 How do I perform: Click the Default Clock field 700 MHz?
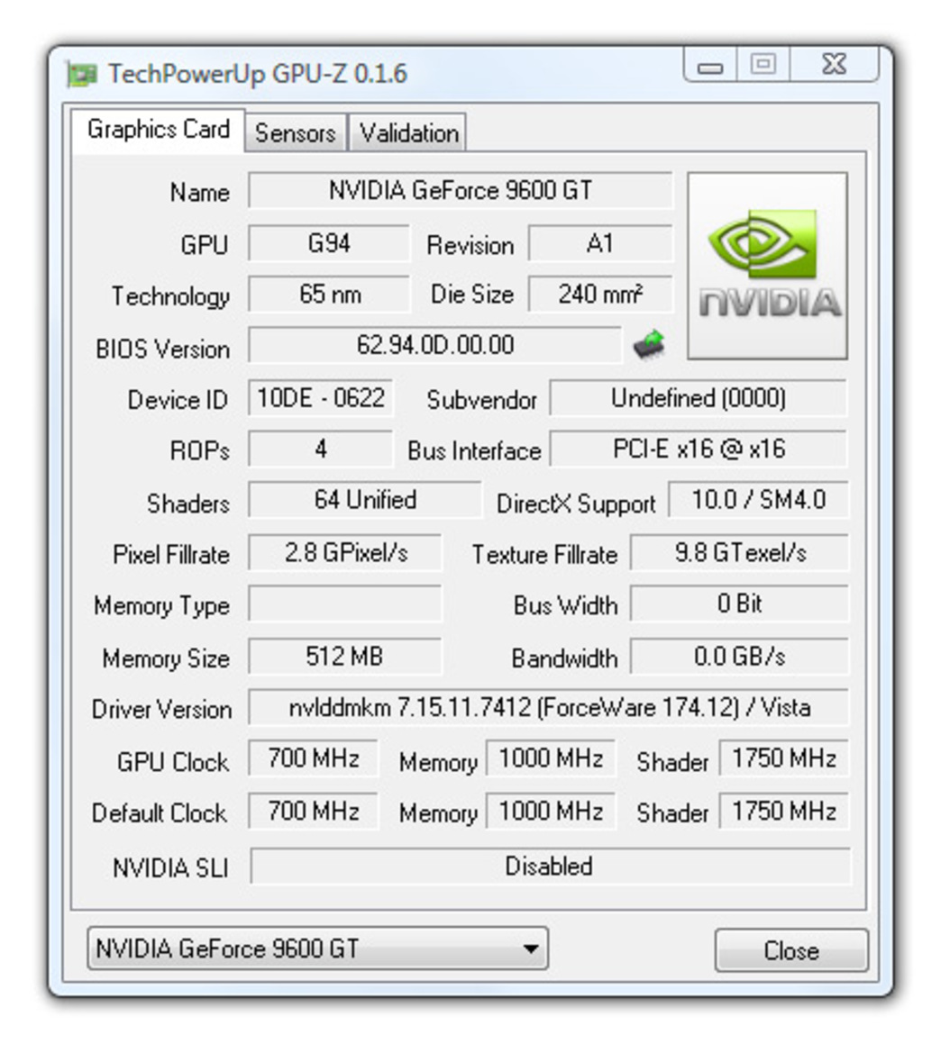click(313, 812)
